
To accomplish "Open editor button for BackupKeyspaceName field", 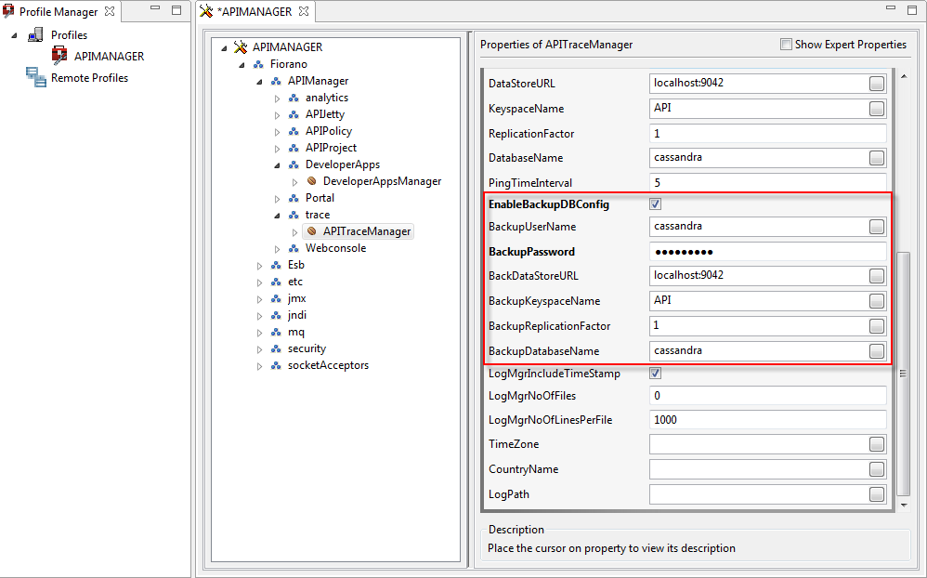I will click(x=877, y=300).
